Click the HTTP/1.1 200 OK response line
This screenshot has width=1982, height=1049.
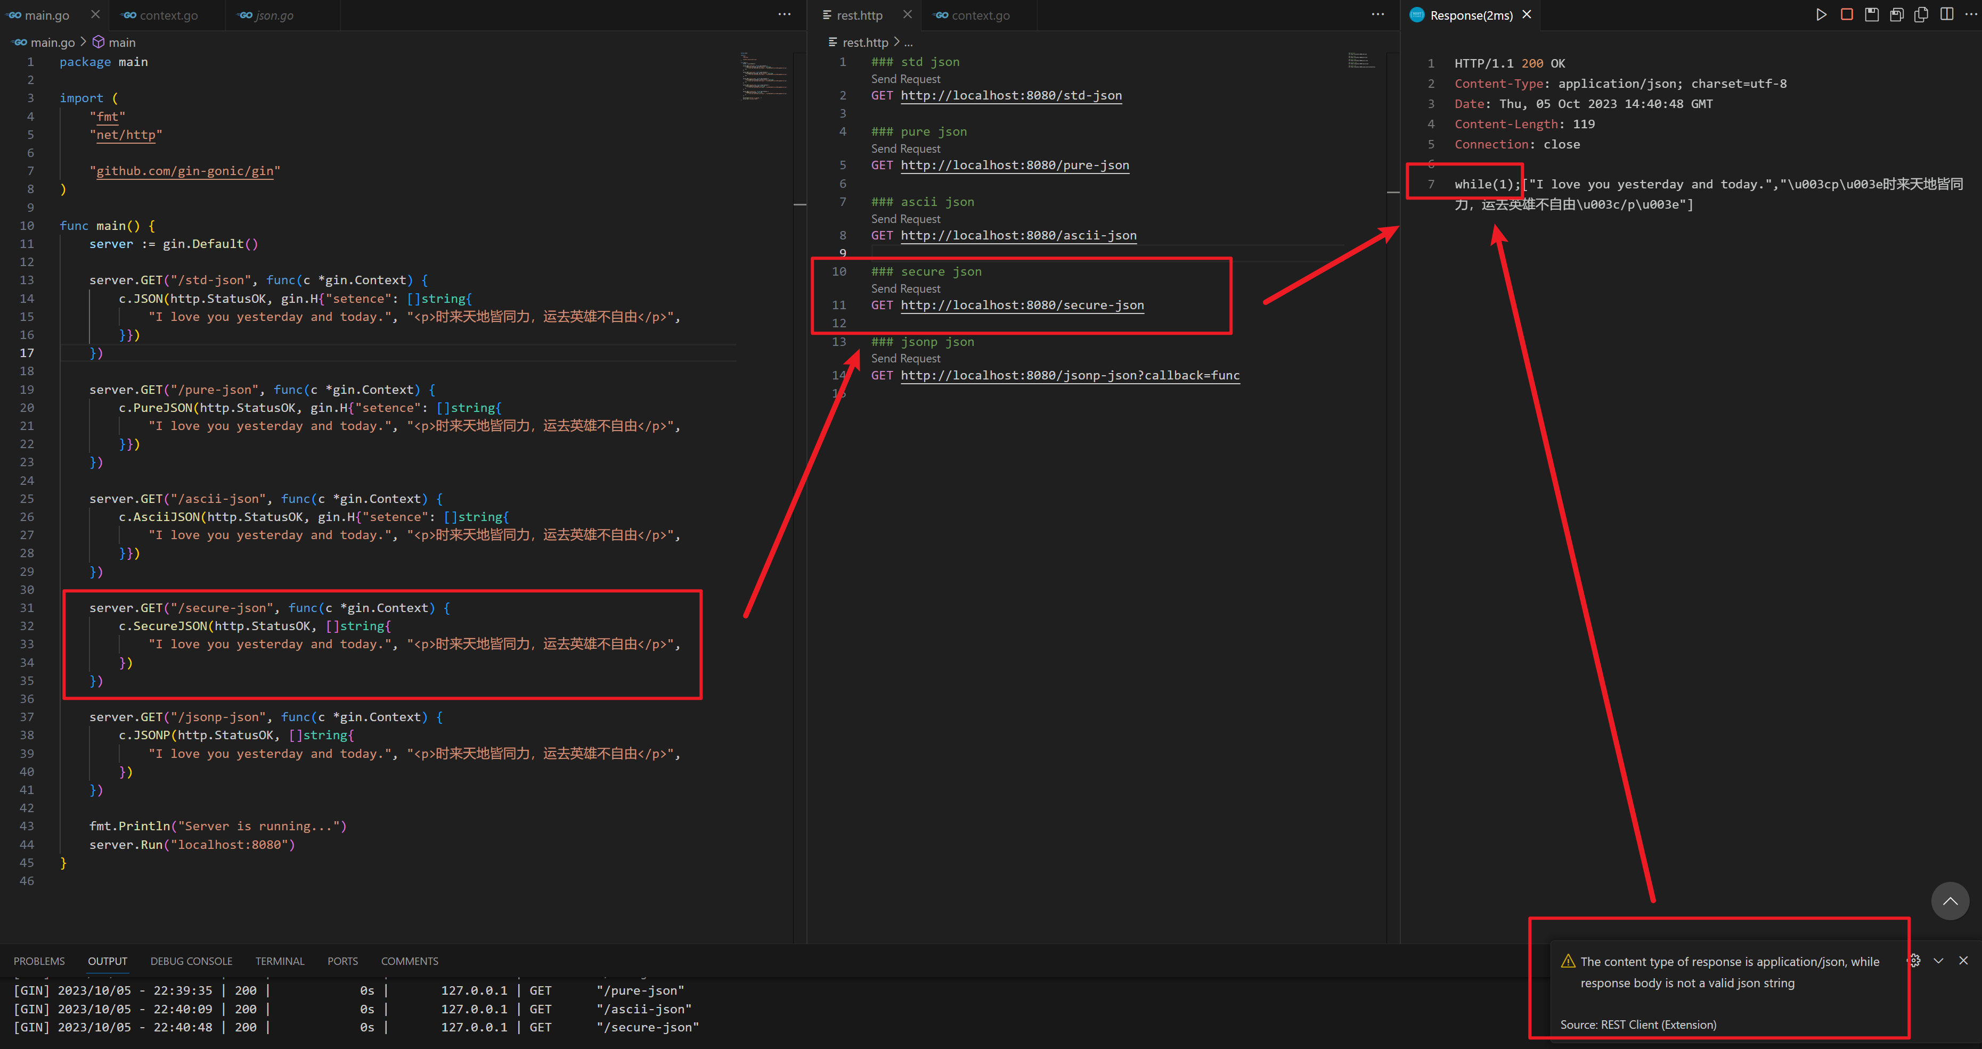[x=1510, y=64]
